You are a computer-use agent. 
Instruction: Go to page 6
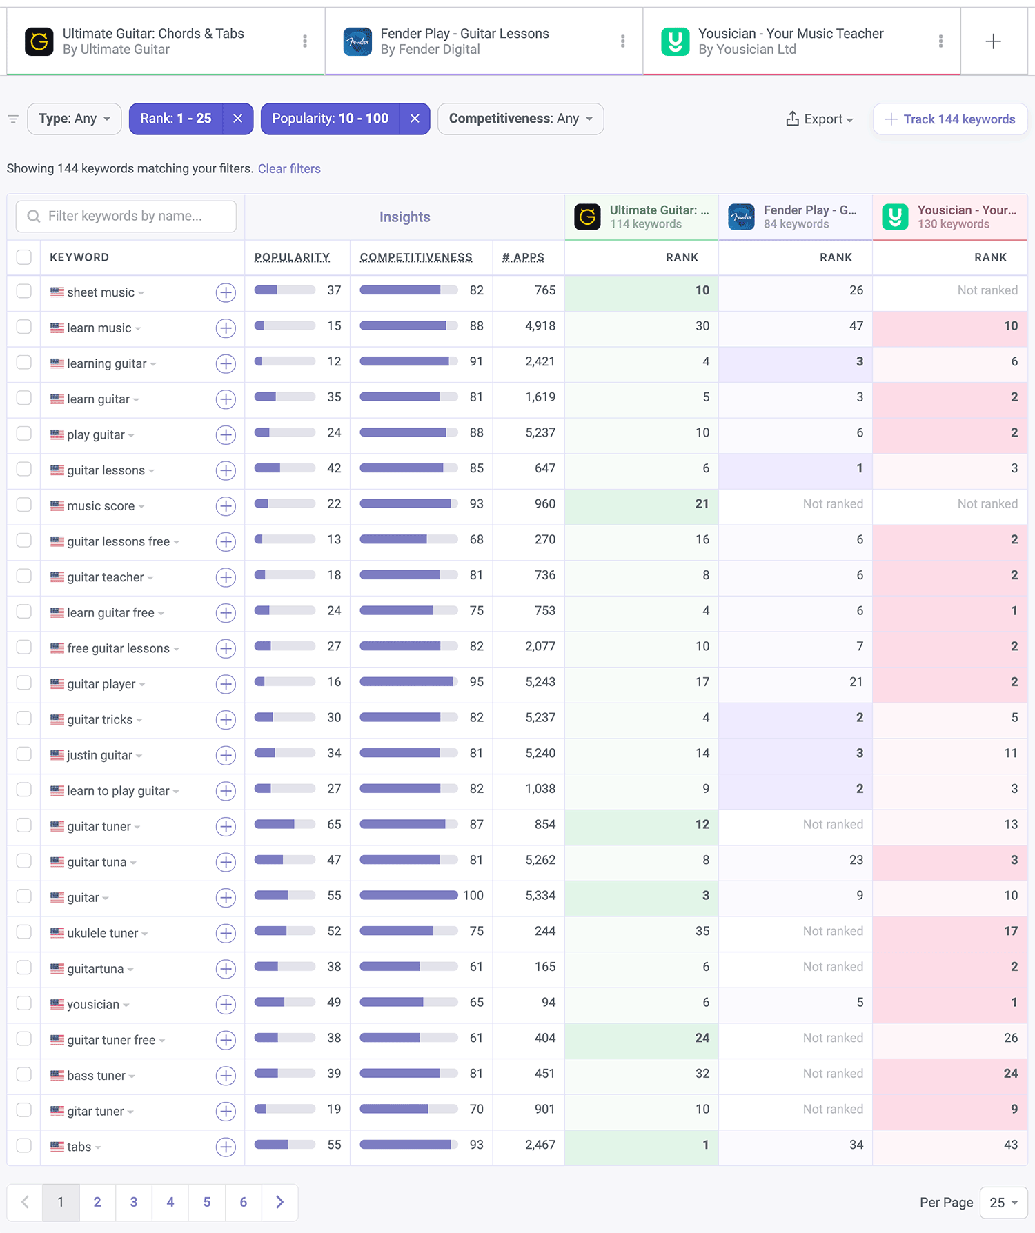pos(244,1202)
